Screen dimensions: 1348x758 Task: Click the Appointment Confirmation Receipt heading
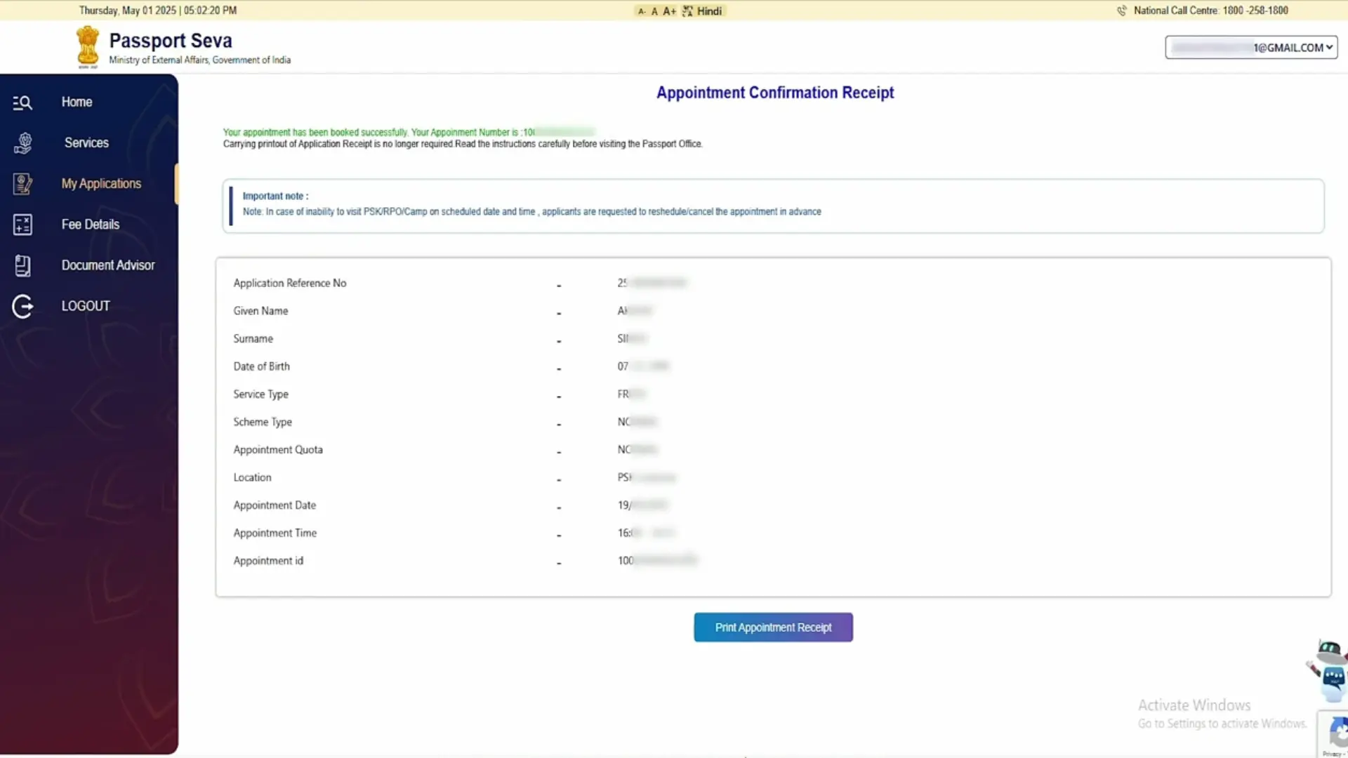coord(775,93)
